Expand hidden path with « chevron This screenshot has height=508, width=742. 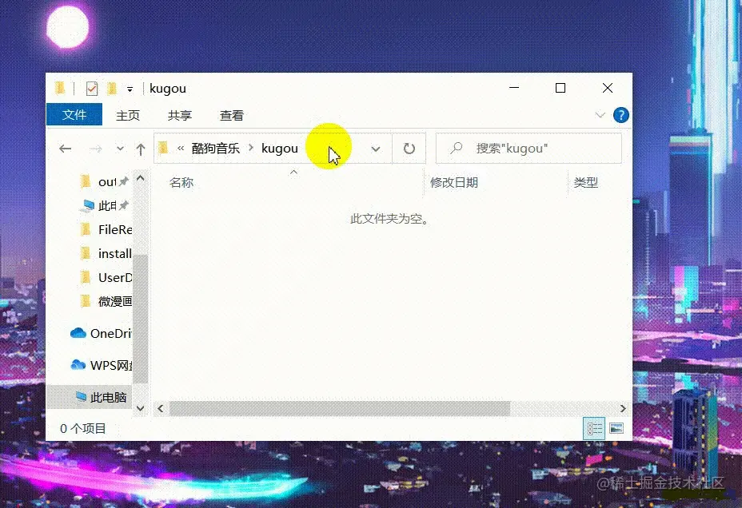(x=181, y=149)
